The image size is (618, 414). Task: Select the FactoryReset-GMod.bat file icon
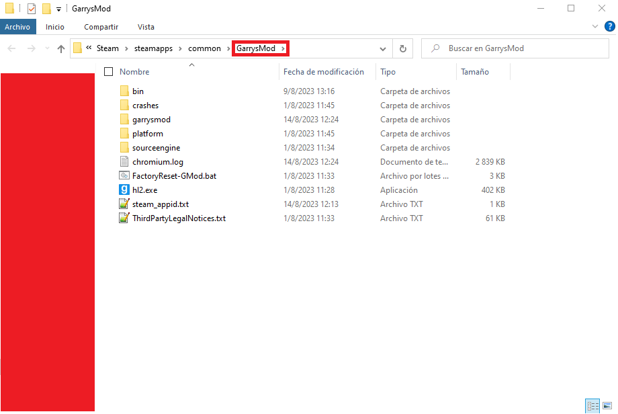(124, 176)
